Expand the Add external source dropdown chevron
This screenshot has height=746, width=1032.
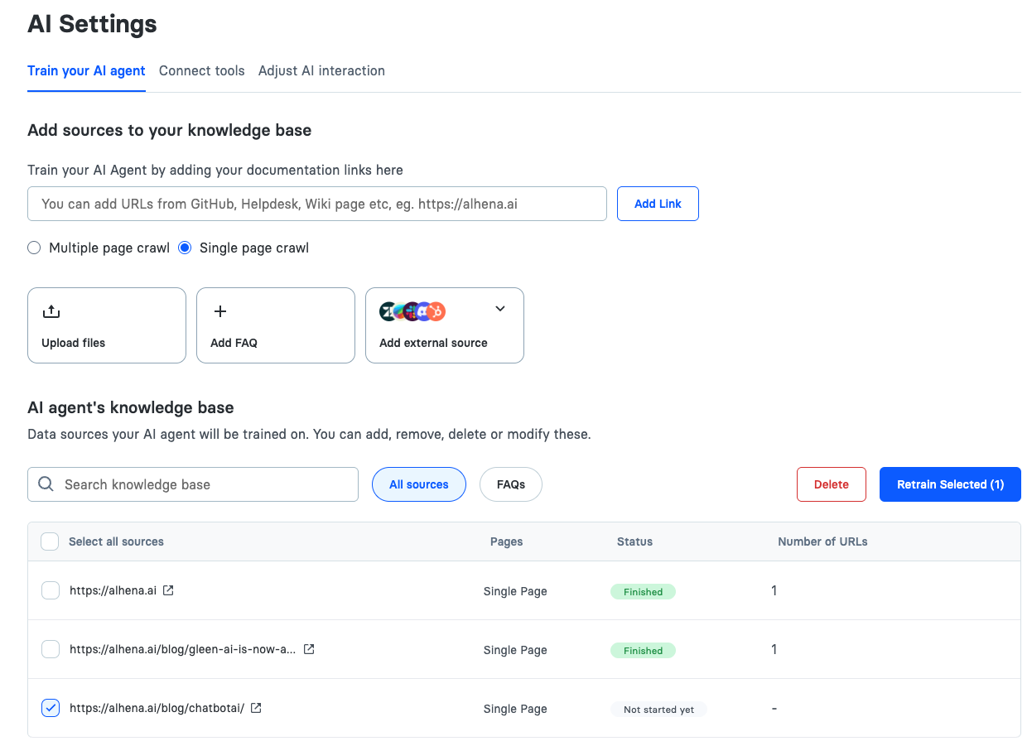click(x=499, y=309)
